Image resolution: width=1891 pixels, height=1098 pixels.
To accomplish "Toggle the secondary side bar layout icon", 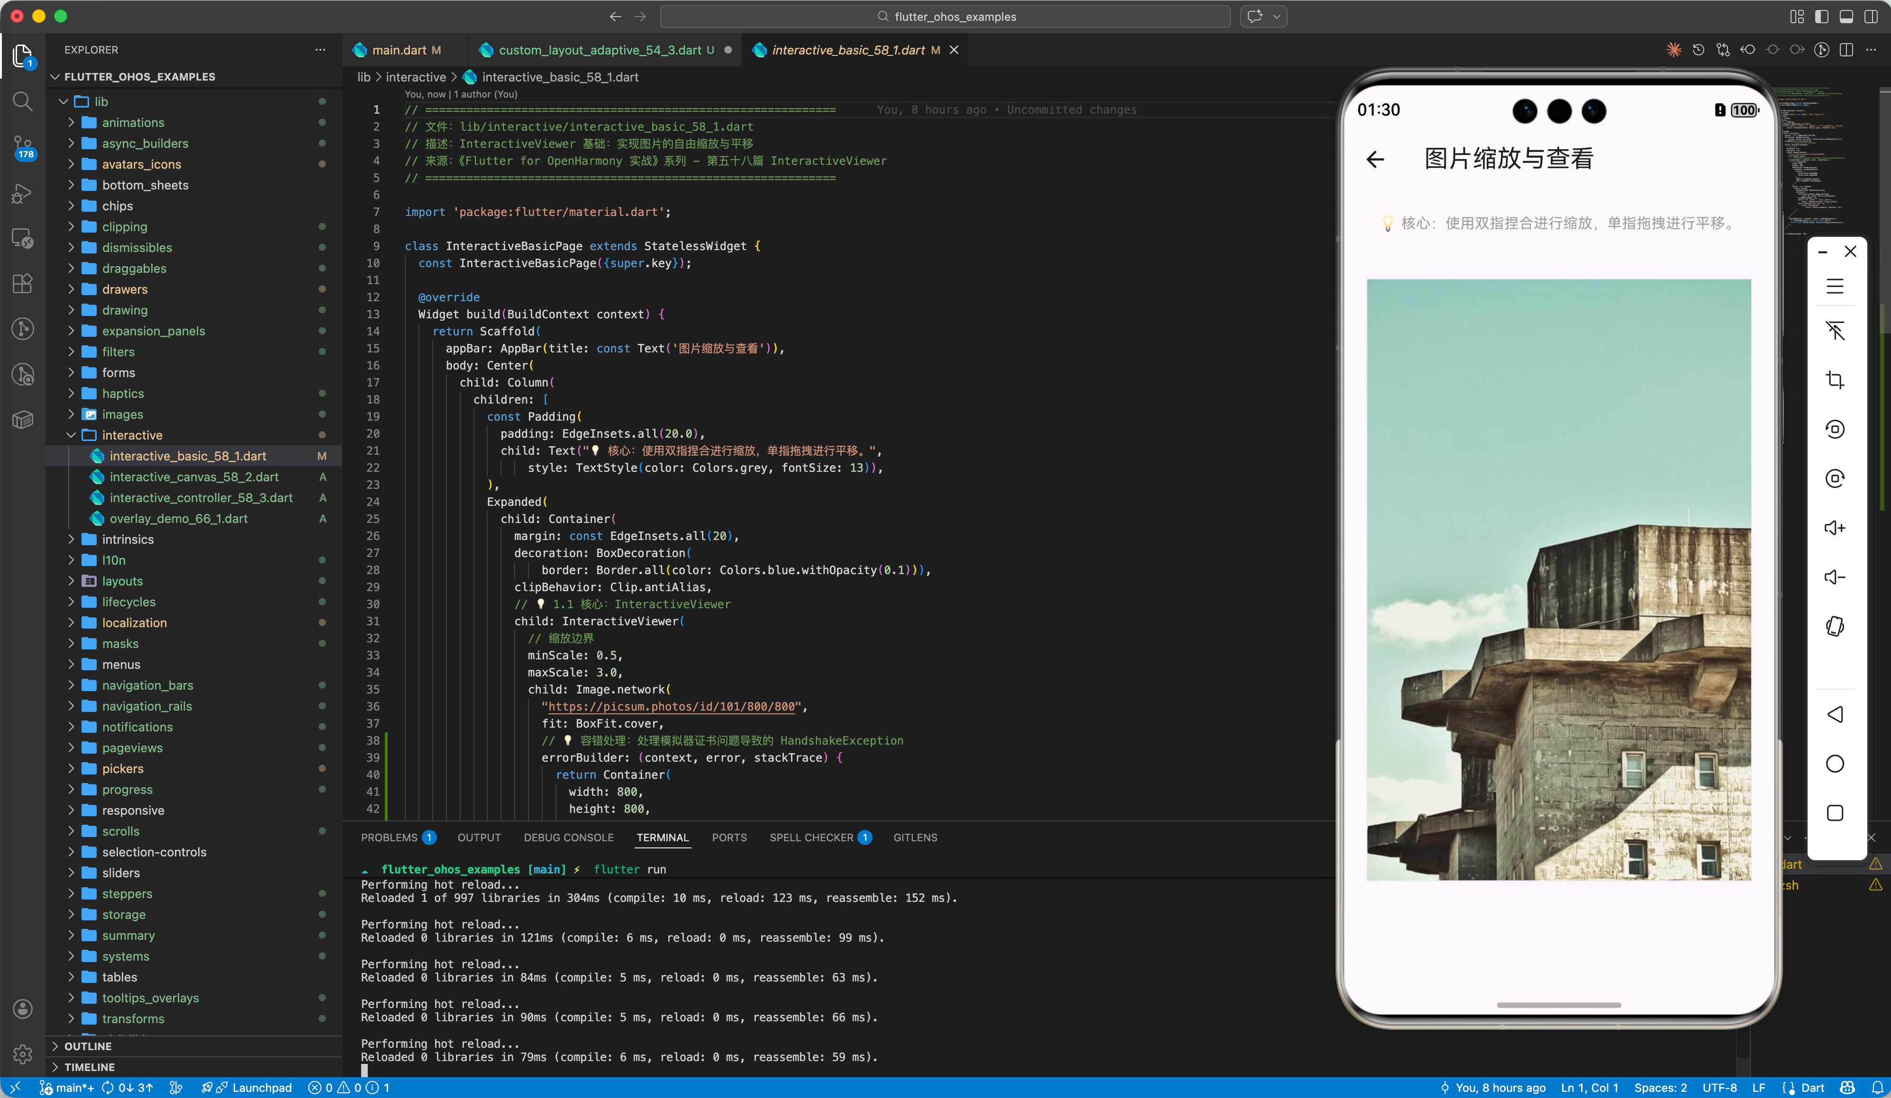I will coord(1871,17).
